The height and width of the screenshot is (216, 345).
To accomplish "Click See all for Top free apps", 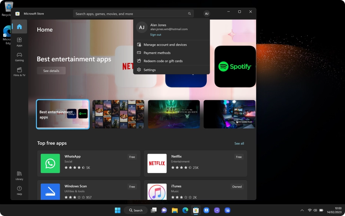I will pyautogui.click(x=239, y=143).
